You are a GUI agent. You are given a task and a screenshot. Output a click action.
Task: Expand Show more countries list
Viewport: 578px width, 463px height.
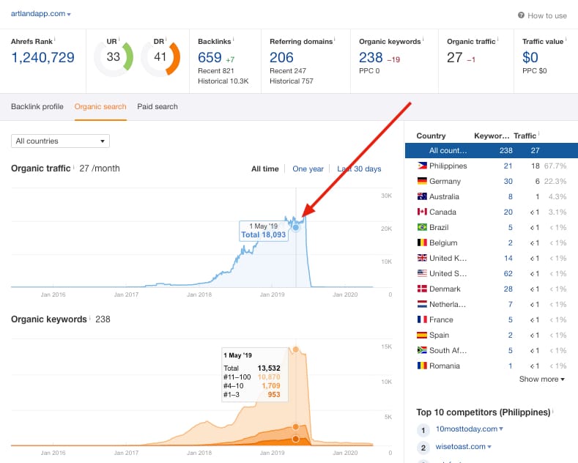tap(541, 379)
